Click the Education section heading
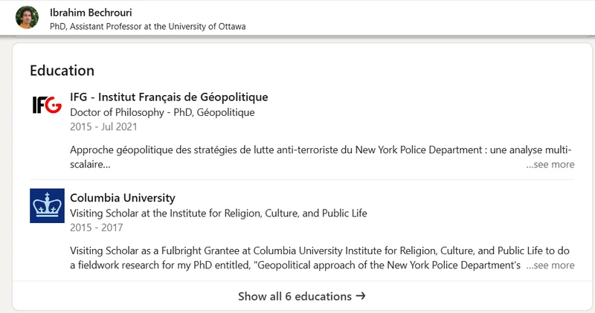The height and width of the screenshot is (313, 595). click(62, 71)
